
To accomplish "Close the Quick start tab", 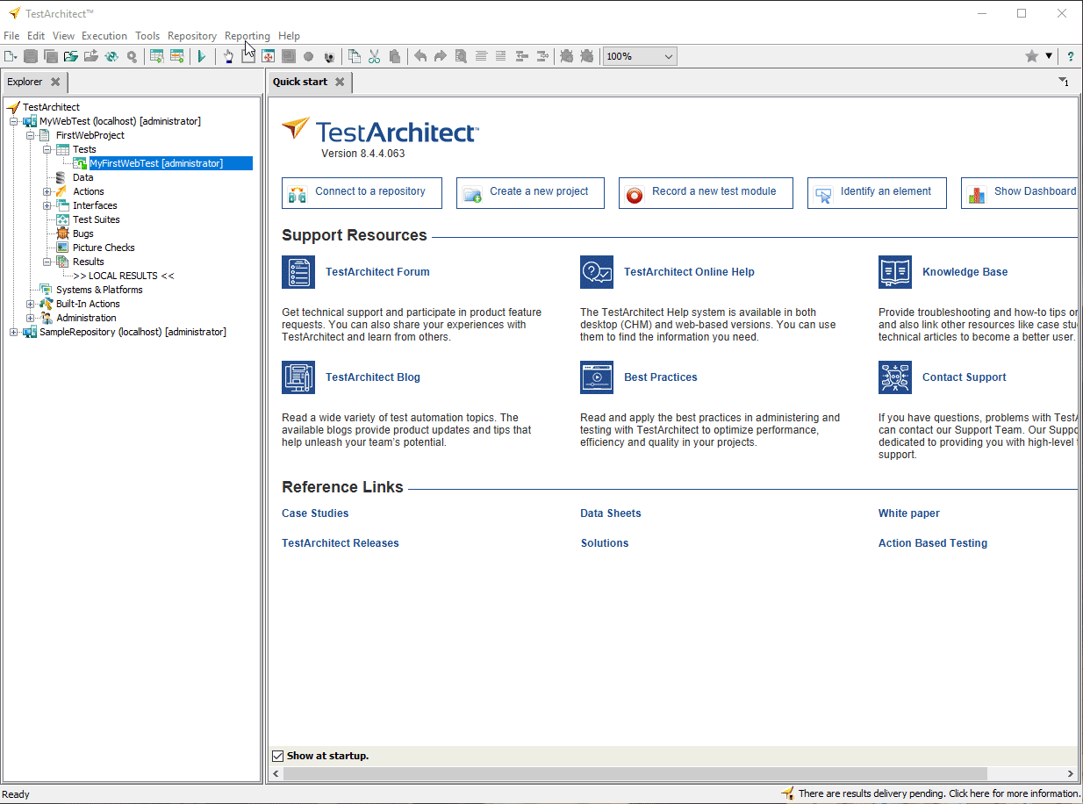I will (340, 82).
